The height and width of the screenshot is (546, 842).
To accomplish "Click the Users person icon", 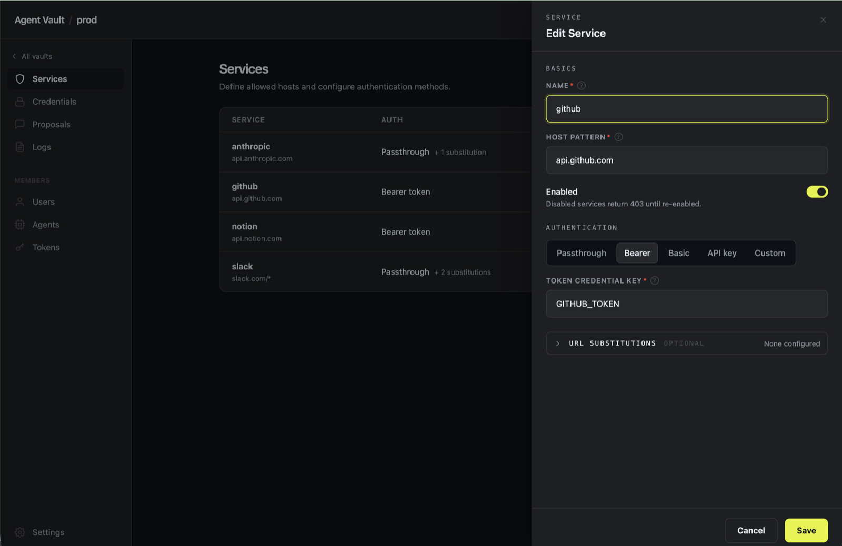I will (20, 201).
